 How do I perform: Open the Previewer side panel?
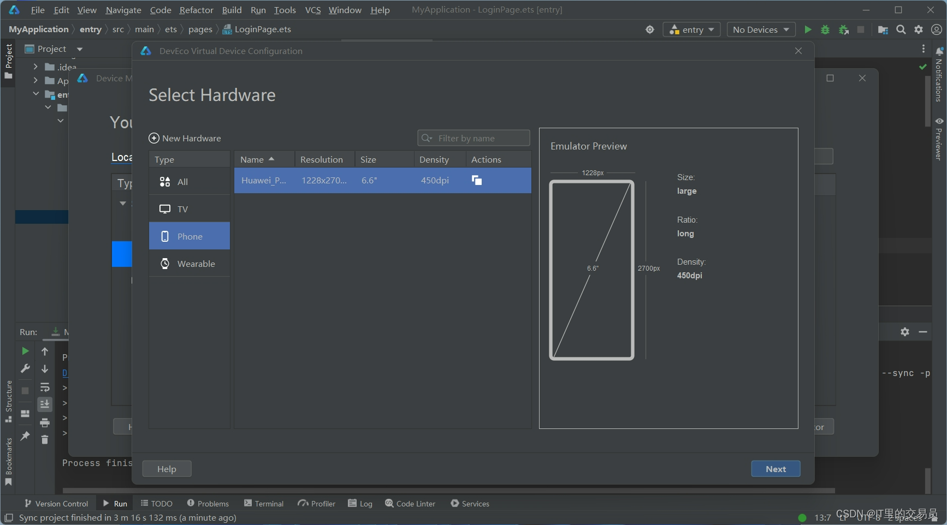coord(939,139)
